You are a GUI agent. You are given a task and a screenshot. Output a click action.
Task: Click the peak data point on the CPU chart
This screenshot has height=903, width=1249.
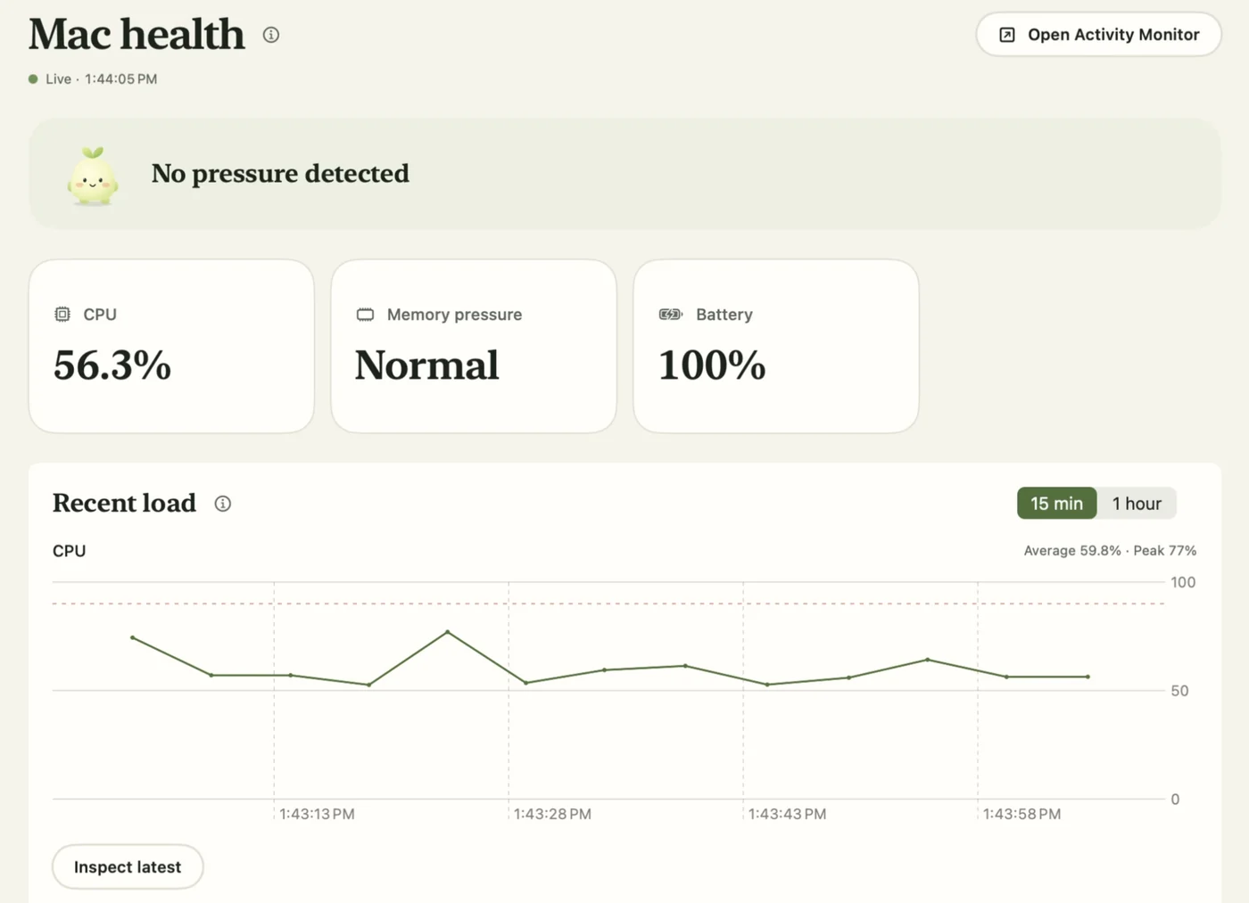448,632
